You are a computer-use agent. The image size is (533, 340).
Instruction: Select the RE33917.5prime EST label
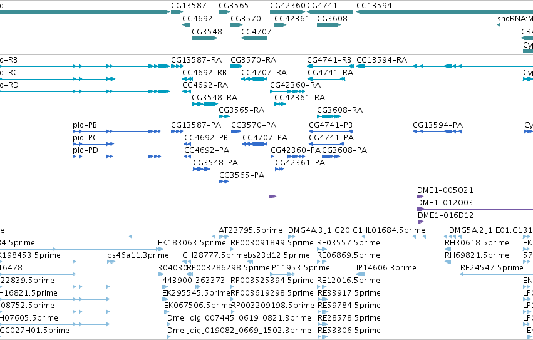[348, 293]
